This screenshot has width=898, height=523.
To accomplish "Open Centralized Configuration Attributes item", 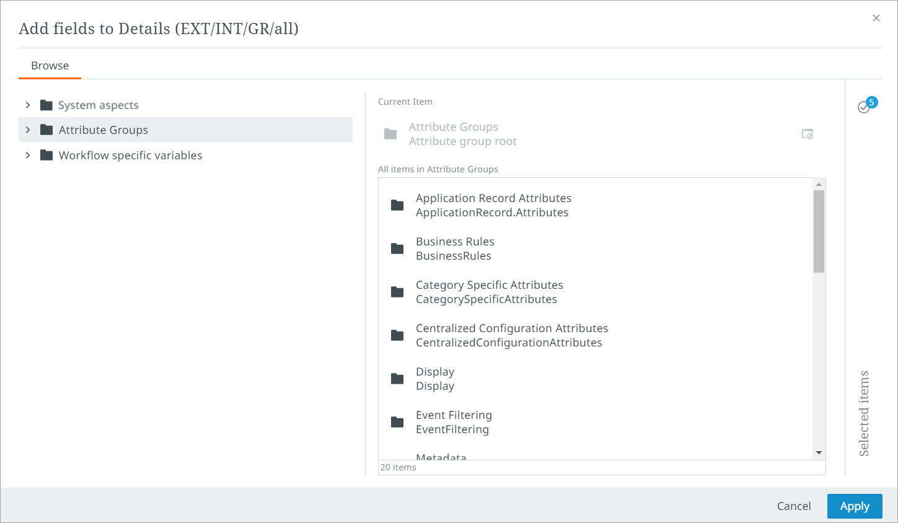I will [x=511, y=335].
